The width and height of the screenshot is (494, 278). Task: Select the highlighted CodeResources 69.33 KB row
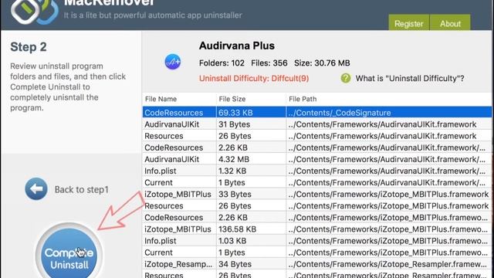(317, 113)
